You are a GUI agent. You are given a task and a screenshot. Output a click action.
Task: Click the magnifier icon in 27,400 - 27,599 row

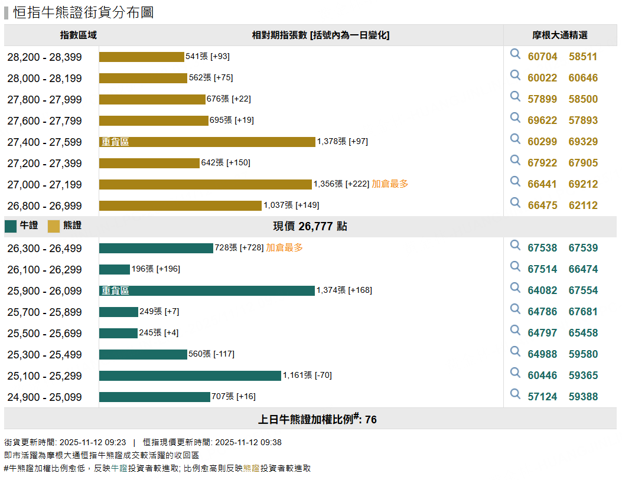(x=515, y=139)
